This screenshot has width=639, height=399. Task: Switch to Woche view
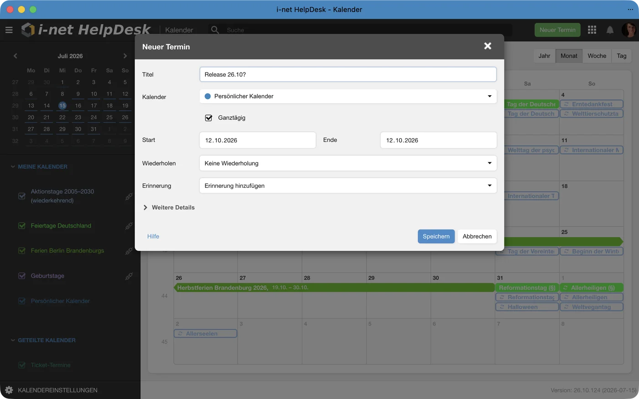(597, 56)
